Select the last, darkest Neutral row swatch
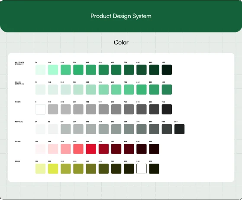The height and width of the screenshot is (200, 242). click(179, 129)
